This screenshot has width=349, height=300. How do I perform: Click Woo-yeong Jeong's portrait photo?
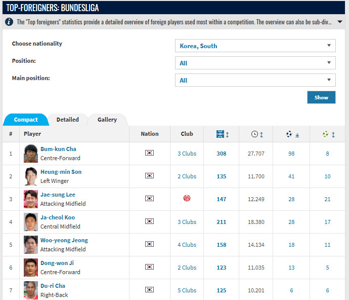(31, 245)
